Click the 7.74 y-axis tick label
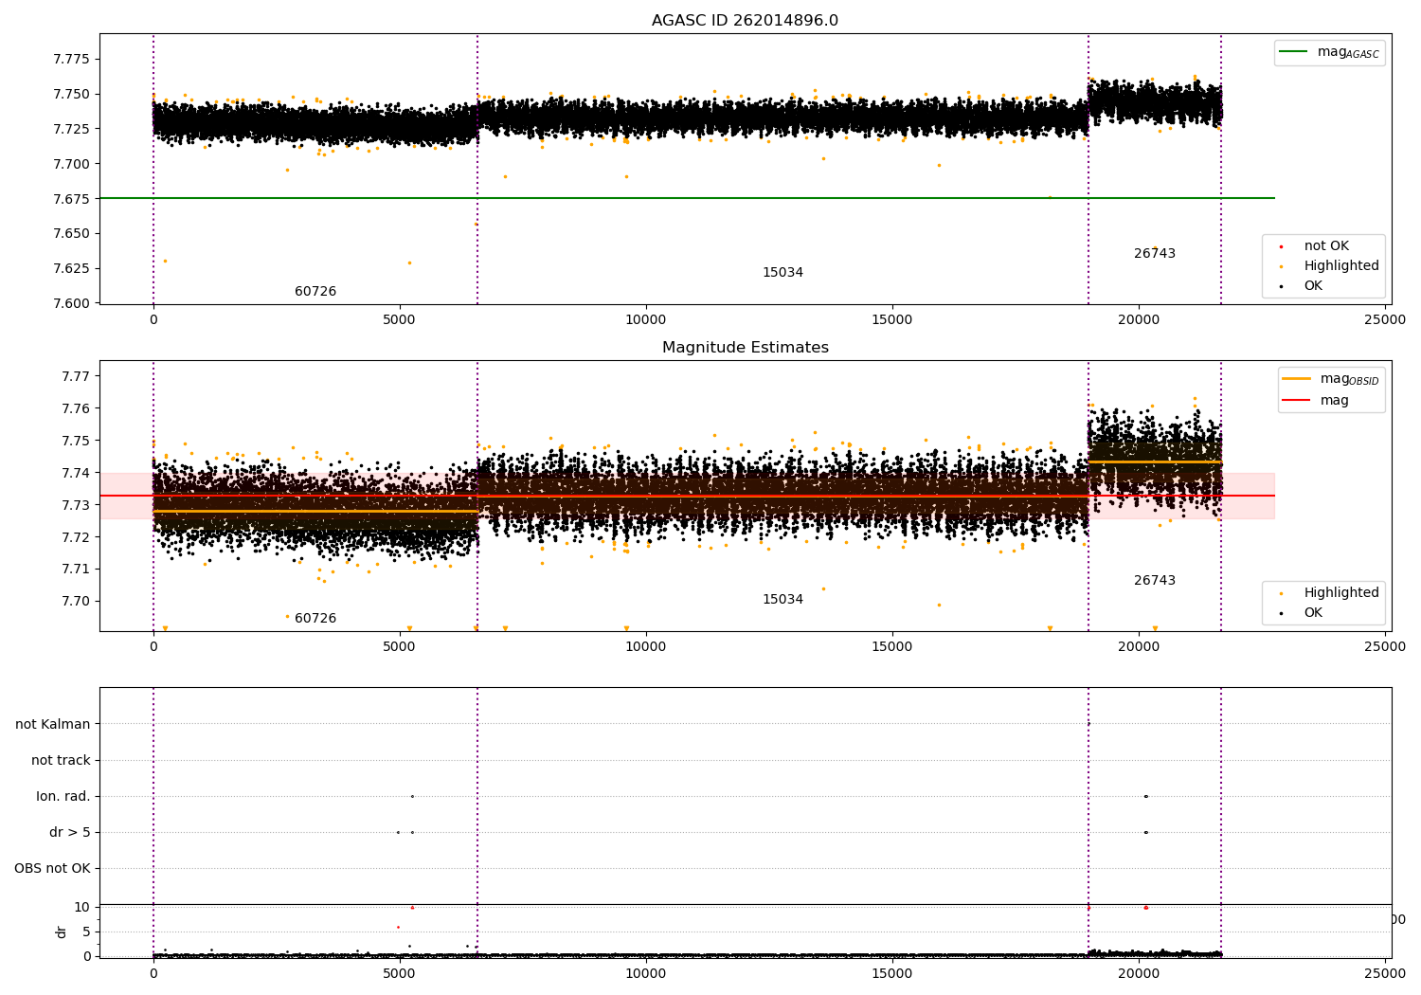1421x995 pixels. (77, 474)
